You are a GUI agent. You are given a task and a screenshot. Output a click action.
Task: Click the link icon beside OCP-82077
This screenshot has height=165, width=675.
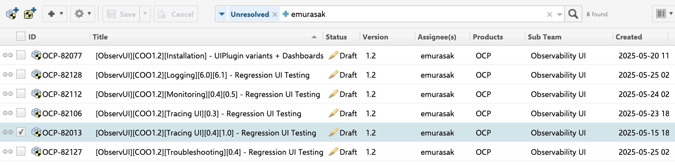click(8, 55)
